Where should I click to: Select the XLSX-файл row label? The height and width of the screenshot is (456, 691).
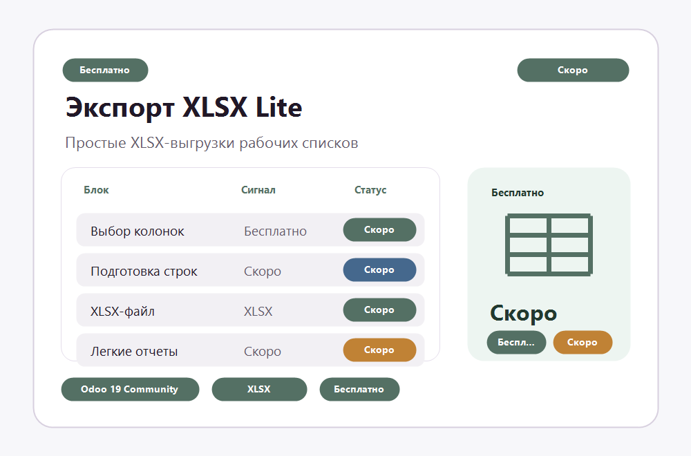coord(122,312)
